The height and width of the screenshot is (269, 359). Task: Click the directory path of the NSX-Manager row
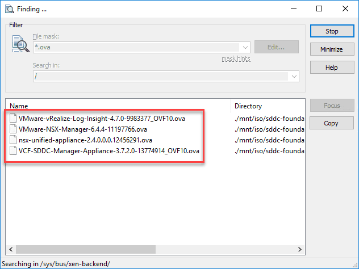click(269, 129)
